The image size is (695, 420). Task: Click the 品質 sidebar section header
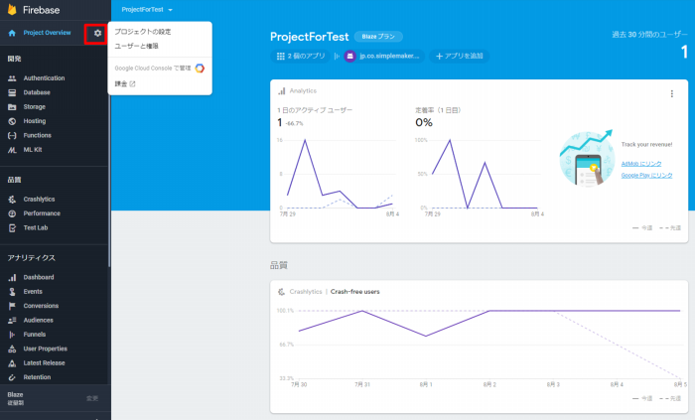click(x=14, y=180)
